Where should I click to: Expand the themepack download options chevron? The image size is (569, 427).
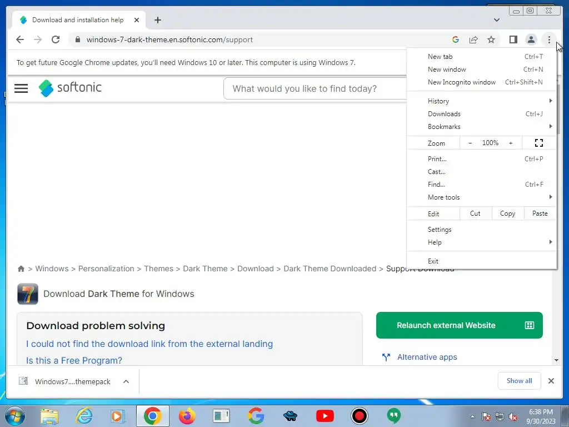tap(126, 381)
